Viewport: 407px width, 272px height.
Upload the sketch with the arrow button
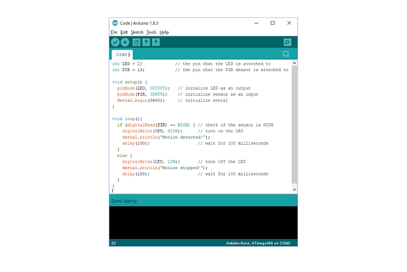(125, 42)
